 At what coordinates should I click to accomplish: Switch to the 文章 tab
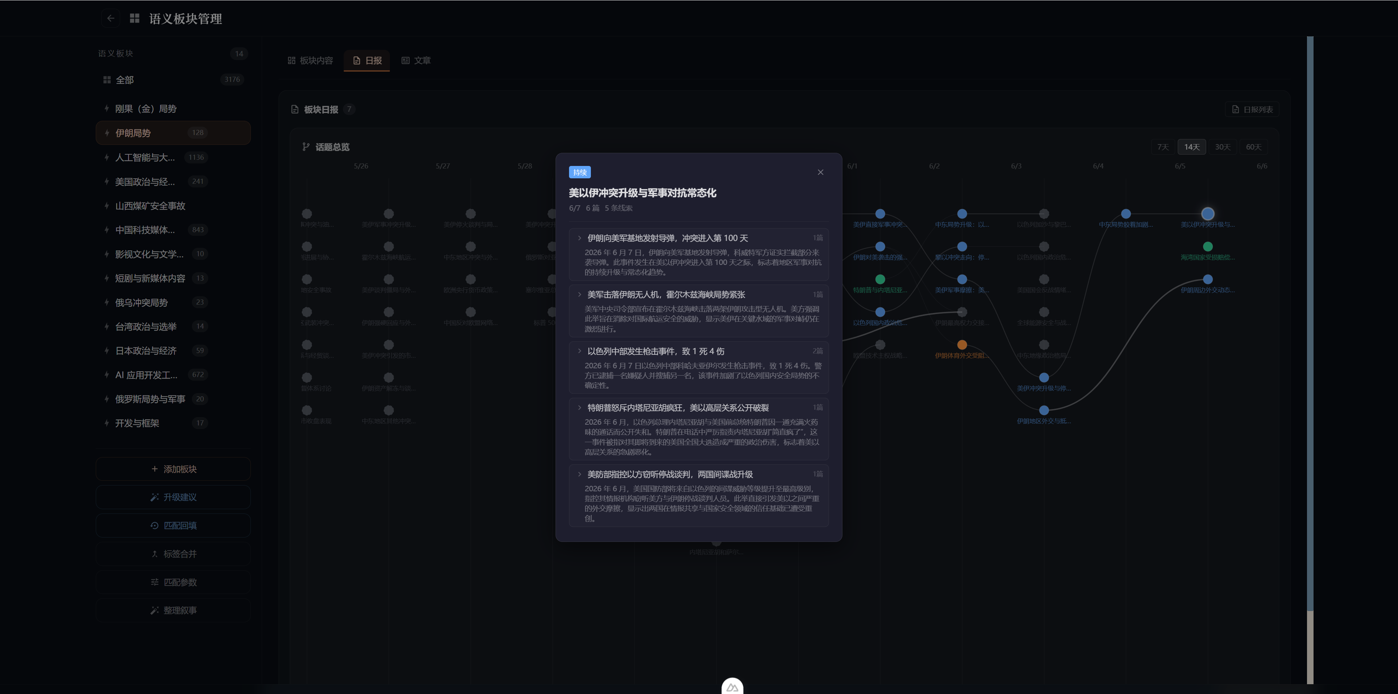(416, 60)
